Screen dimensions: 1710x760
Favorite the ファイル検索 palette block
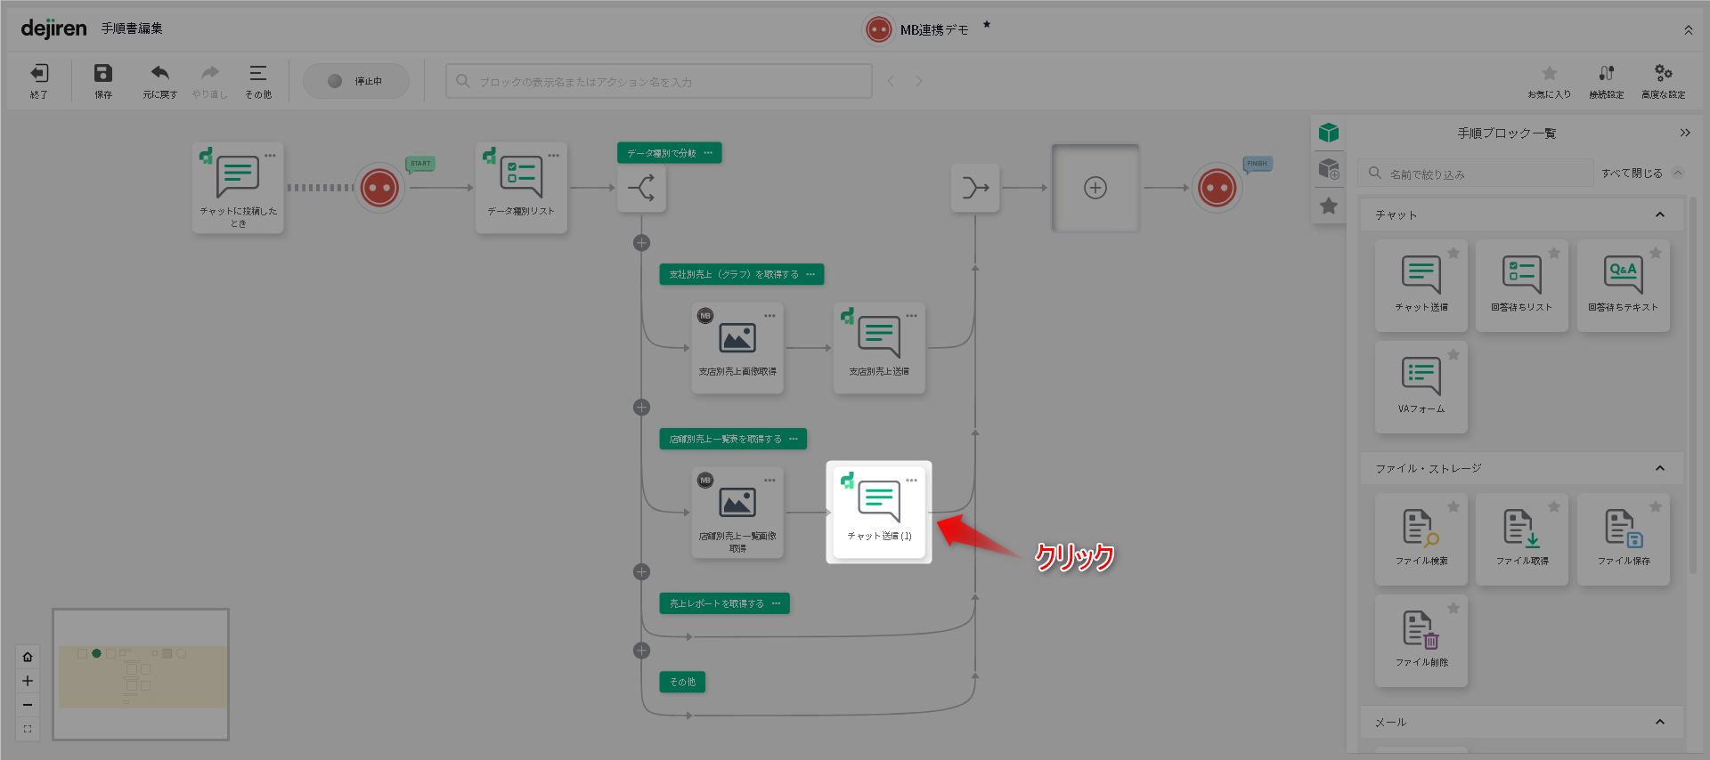[x=1453, y=506]
